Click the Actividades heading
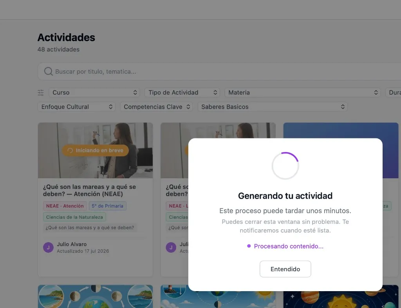This screenshot has height=308, width=401. [66, 37]
